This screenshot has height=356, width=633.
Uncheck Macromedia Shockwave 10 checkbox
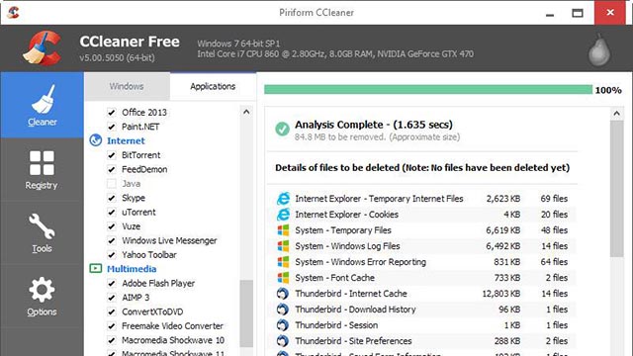(x=112, y=340)
